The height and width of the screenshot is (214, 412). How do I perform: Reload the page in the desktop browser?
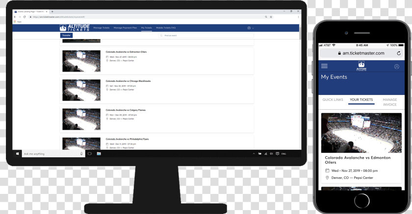(x=25, y=17)
